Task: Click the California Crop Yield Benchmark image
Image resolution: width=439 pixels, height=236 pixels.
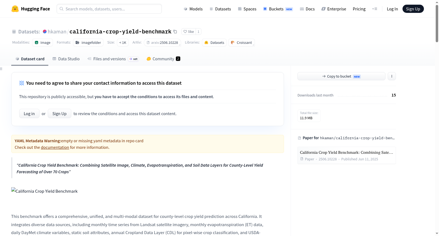Action: [44, 191]
